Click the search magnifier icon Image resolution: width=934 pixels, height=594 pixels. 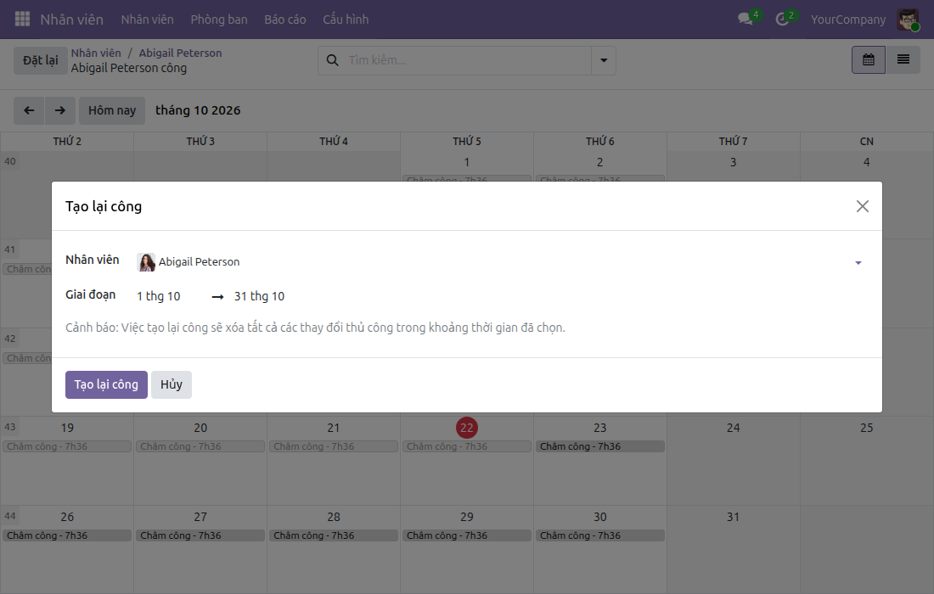(332, 60)
